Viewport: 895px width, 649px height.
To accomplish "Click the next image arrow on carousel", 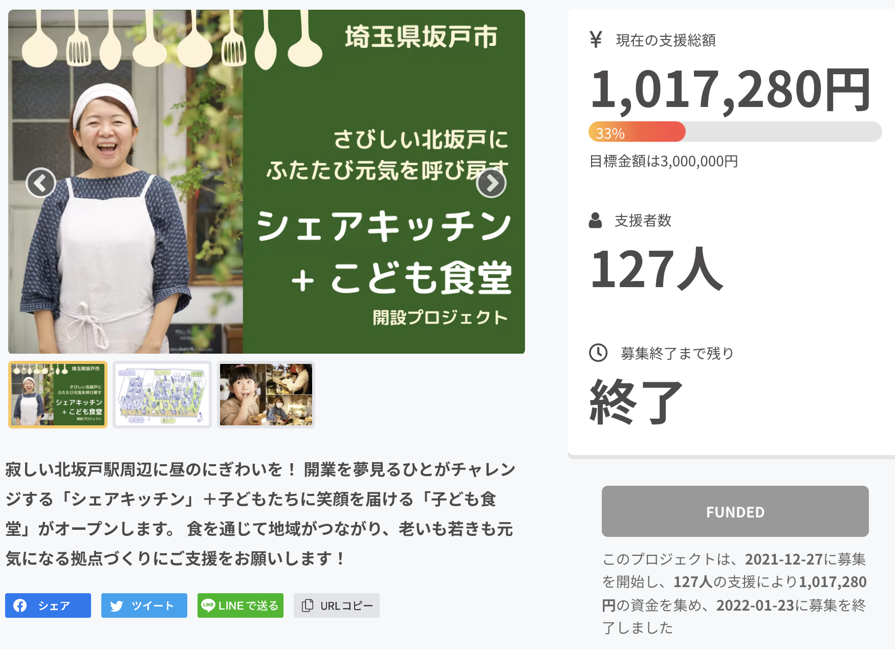I will [x=491, y=183].
